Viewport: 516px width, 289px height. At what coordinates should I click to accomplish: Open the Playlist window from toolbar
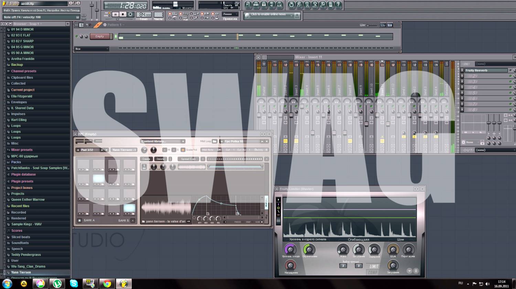(x=248, y=5)
